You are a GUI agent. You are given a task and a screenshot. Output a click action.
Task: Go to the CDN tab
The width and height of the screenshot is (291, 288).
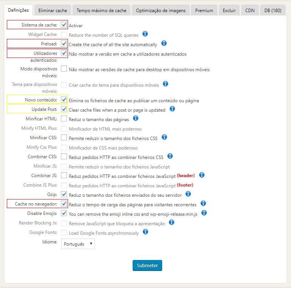(250, 10)
